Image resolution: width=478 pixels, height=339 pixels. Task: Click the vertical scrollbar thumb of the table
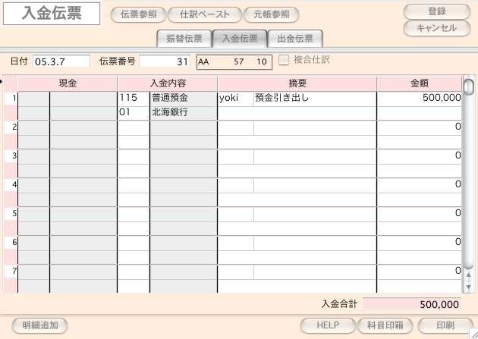pyautogui.click(x=468, y=86)
